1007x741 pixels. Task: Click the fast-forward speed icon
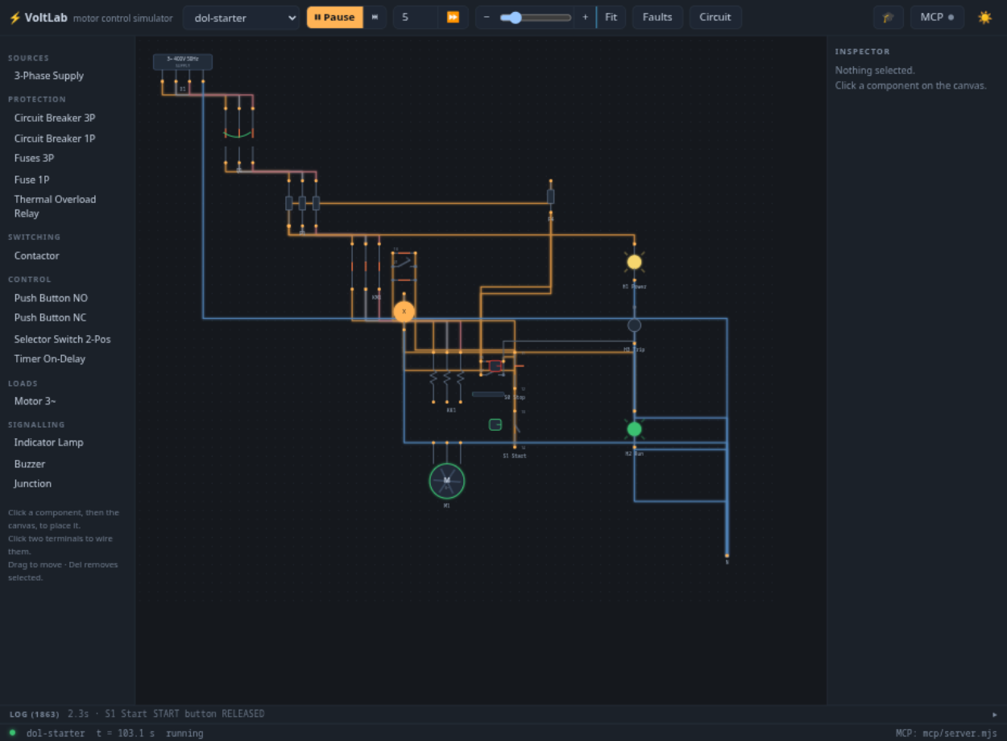tap(453, 17)
